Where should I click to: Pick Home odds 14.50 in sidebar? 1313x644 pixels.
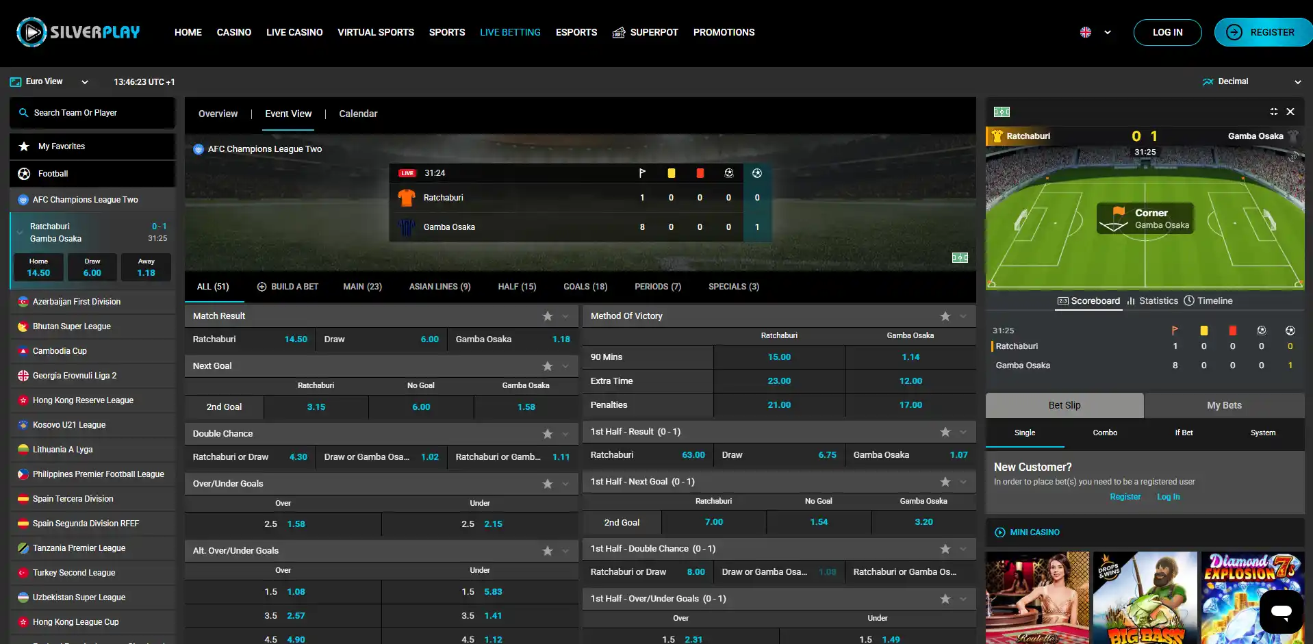click(38, 268)
